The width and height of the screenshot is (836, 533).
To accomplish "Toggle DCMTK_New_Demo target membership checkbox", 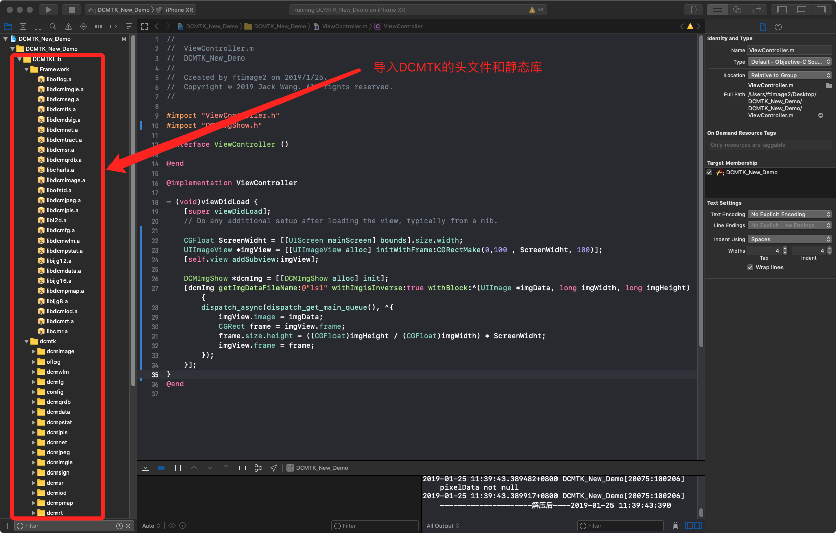I will pyautogui.click(x=709, y=172).
